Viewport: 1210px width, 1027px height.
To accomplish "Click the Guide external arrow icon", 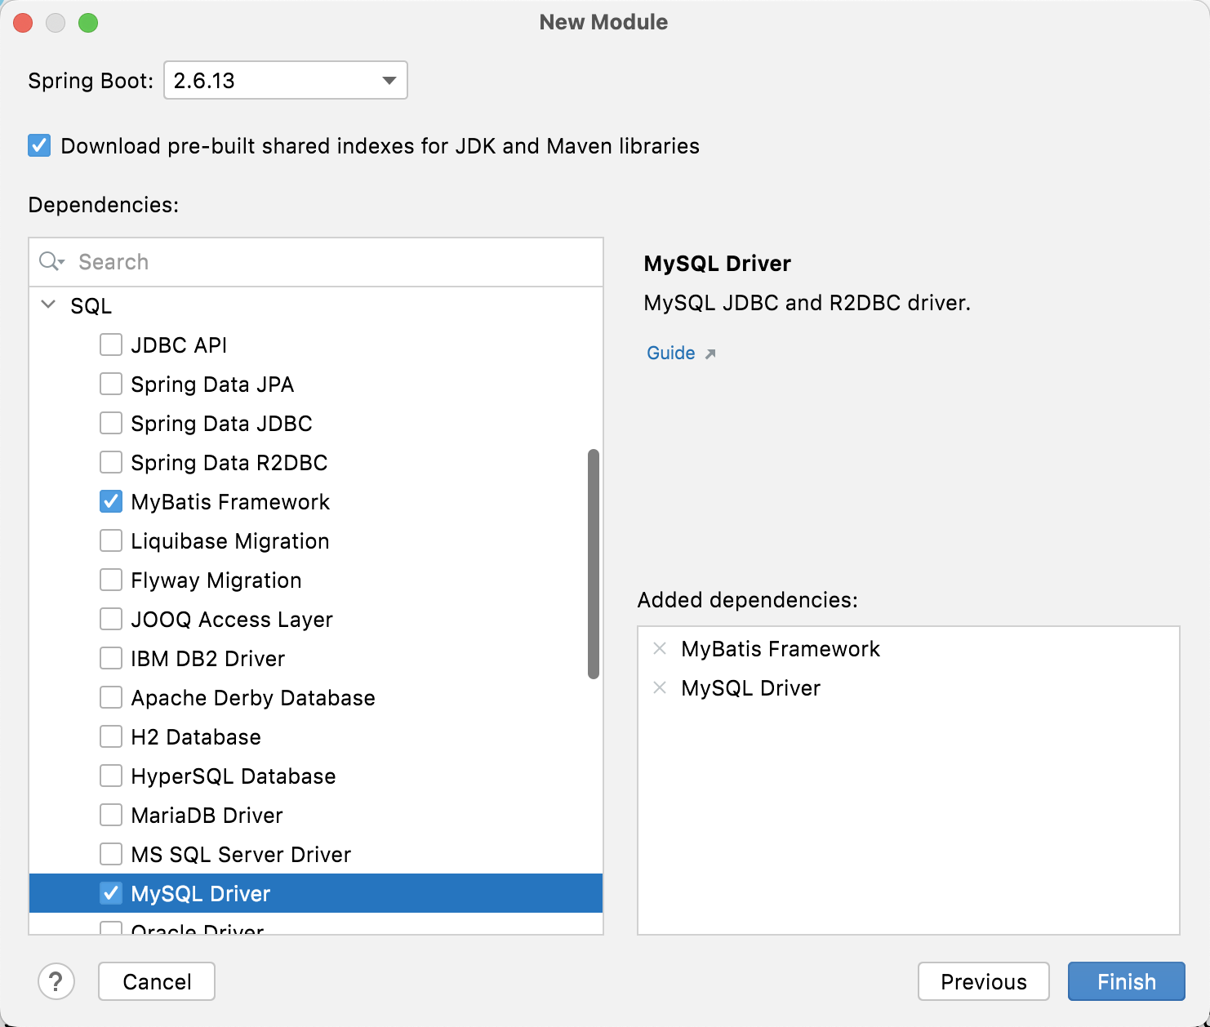I will [x=710, y=353].
